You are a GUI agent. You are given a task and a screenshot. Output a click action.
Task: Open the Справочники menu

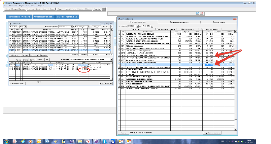pos(24,5)
